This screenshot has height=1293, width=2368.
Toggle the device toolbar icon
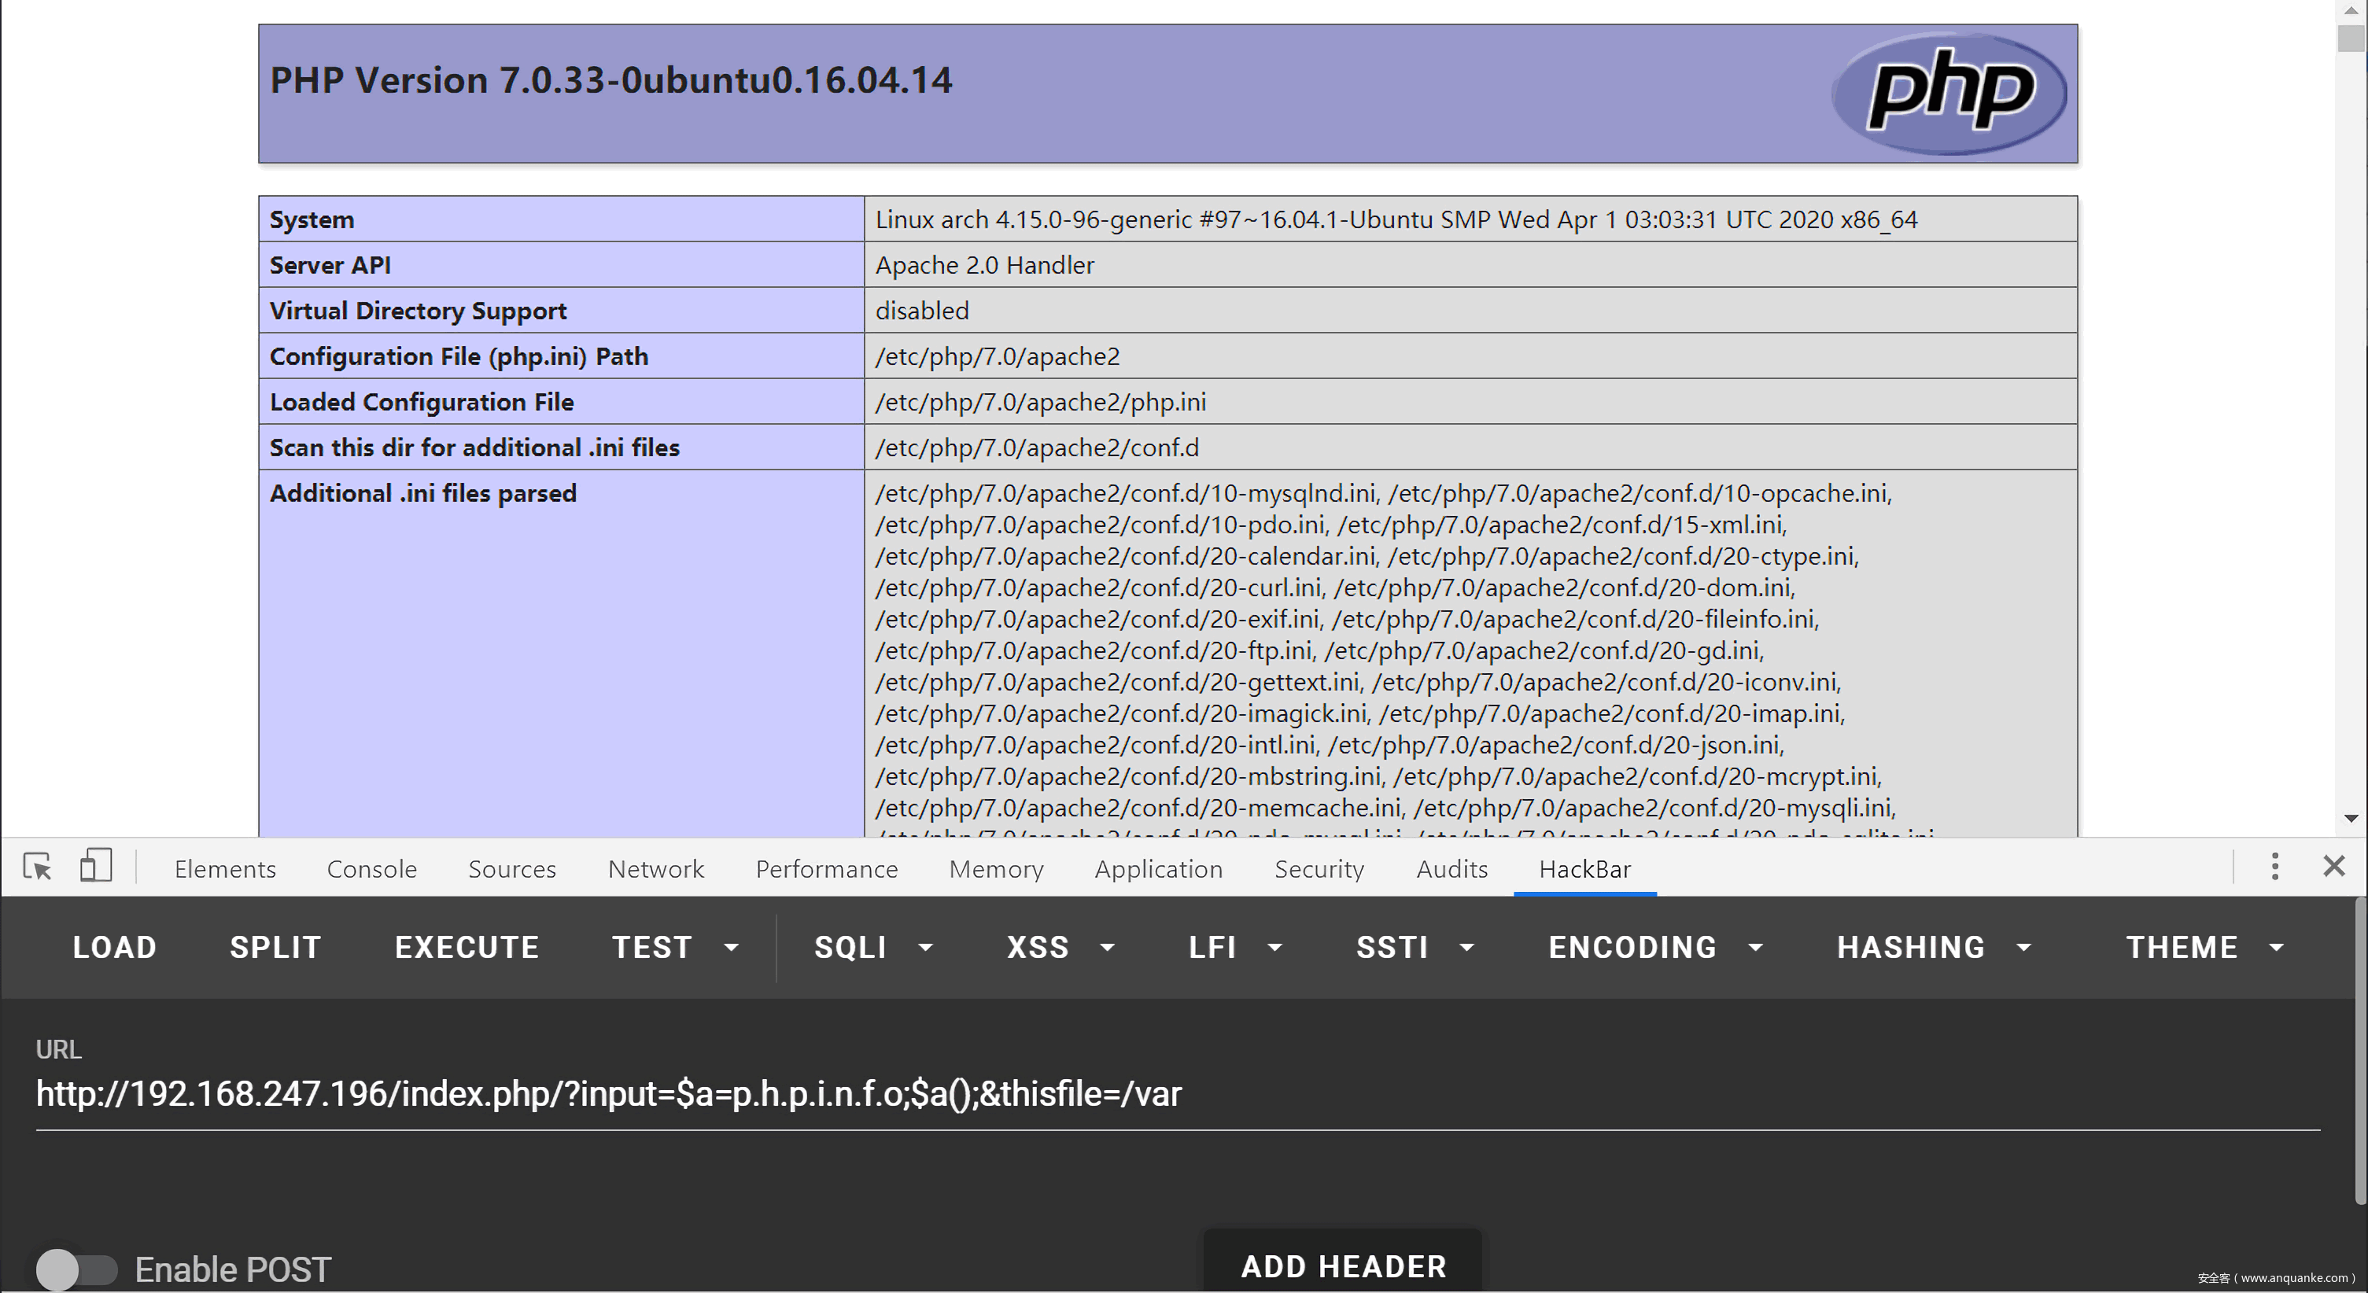[96, 867]
